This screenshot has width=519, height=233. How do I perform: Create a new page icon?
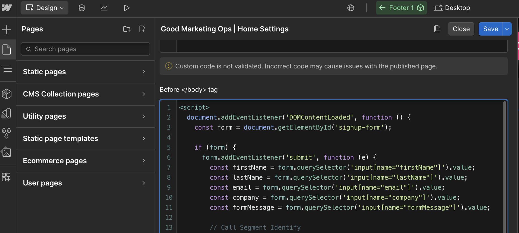142,29
